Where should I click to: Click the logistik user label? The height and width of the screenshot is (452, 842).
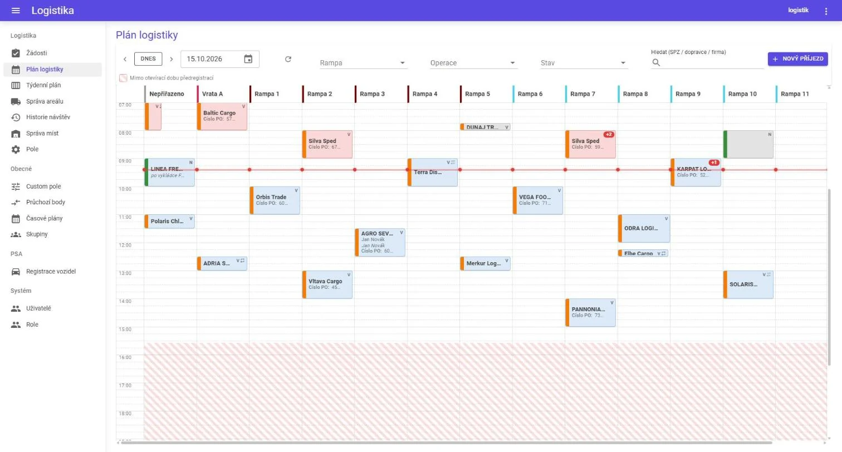click(x=798, y=11)
